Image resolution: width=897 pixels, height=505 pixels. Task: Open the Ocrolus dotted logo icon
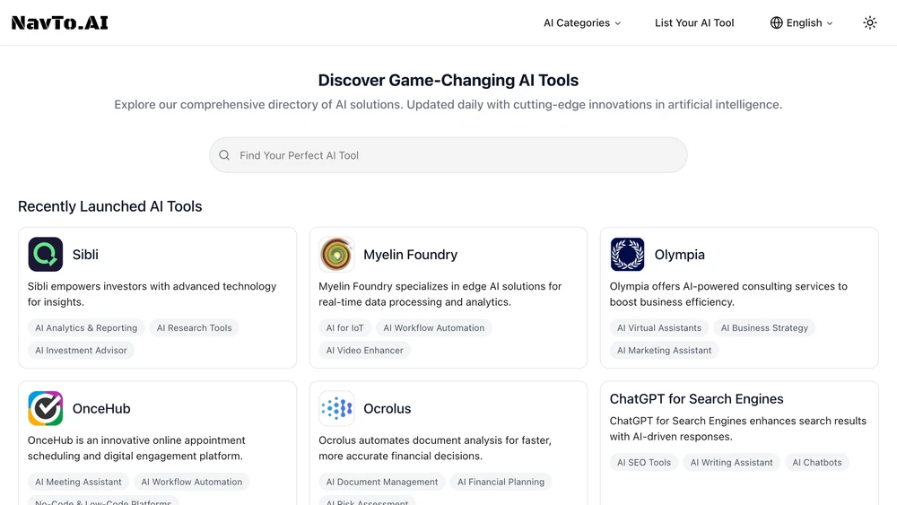(x=336, y=408)
